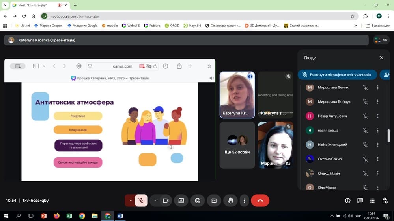Leave the call with the red button
The image size is (394, 221).
coord(260,201)
